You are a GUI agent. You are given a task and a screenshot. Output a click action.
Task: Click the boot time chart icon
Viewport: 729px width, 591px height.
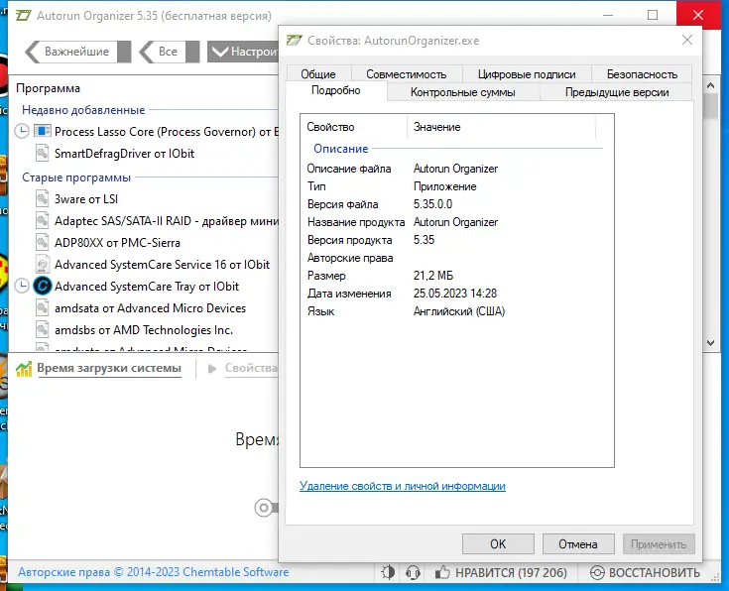pyautogui.click(x=24, y=369)
